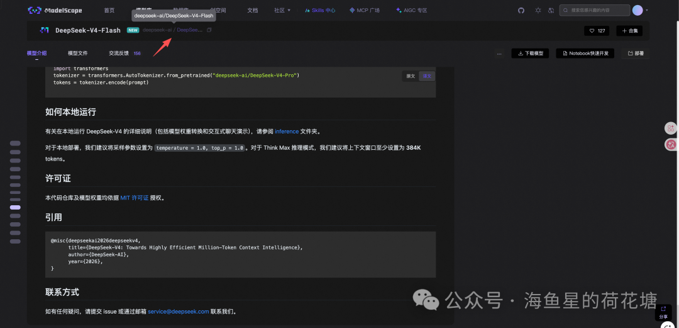The image size is (679, 328).
Task: Click the author={DeepSeek-AI} citation line
Action: (98, 255)
